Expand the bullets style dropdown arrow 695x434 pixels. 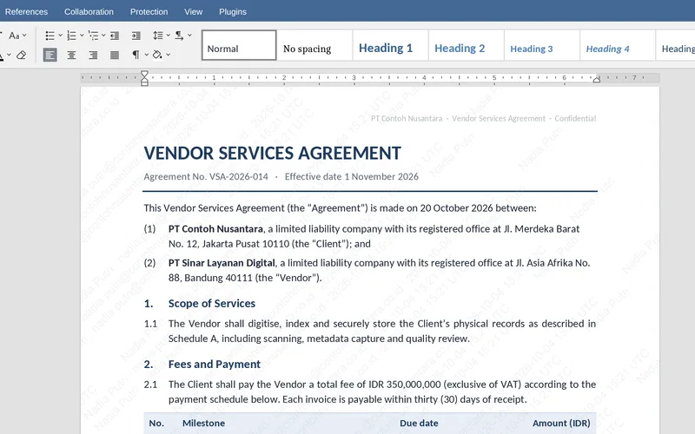(60, 36)
